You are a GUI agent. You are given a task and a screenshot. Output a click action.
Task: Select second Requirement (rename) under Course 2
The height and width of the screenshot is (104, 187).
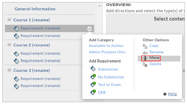(40, 61)
